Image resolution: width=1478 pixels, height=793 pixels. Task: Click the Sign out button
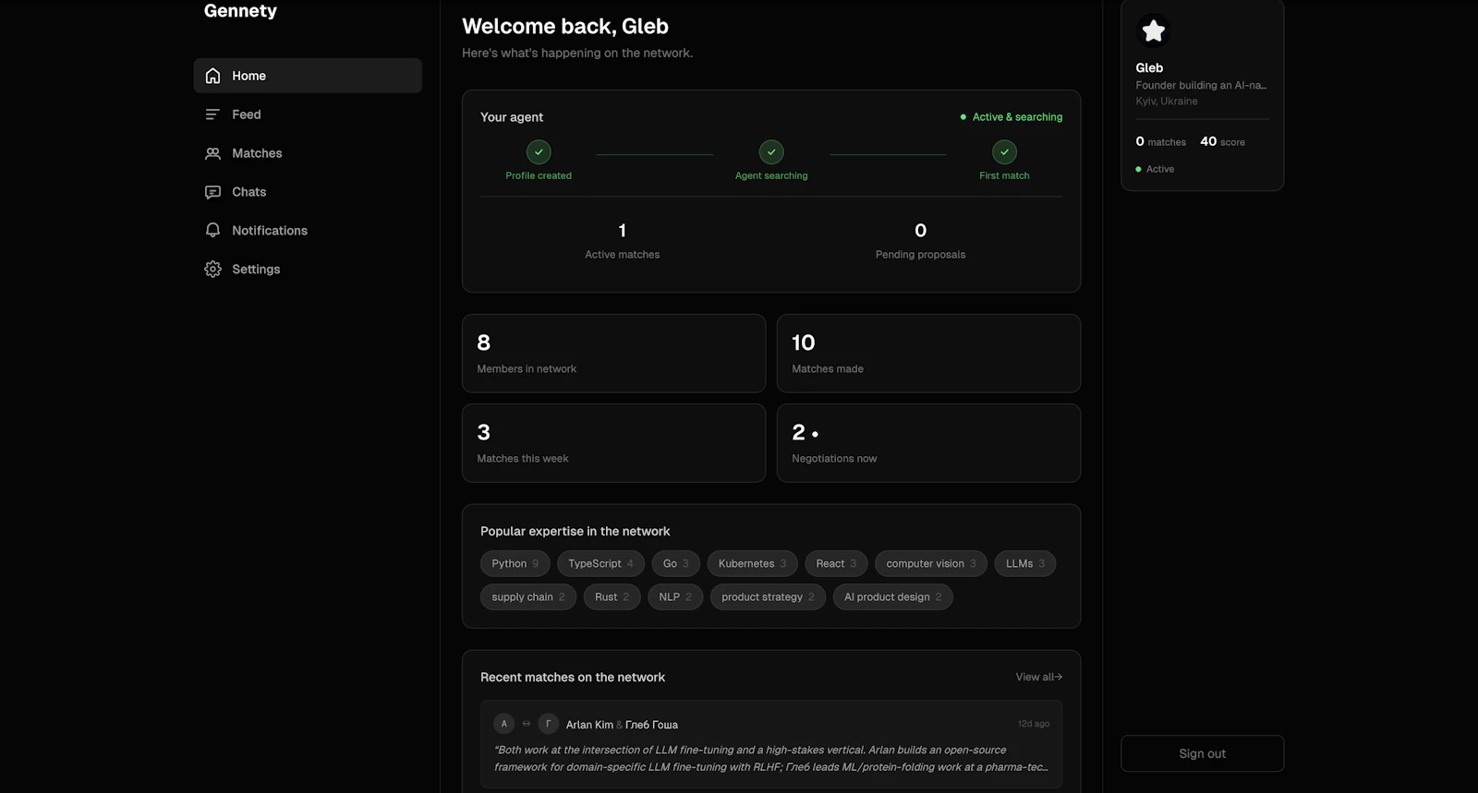pyautogui.click(x=1202, y=753)
